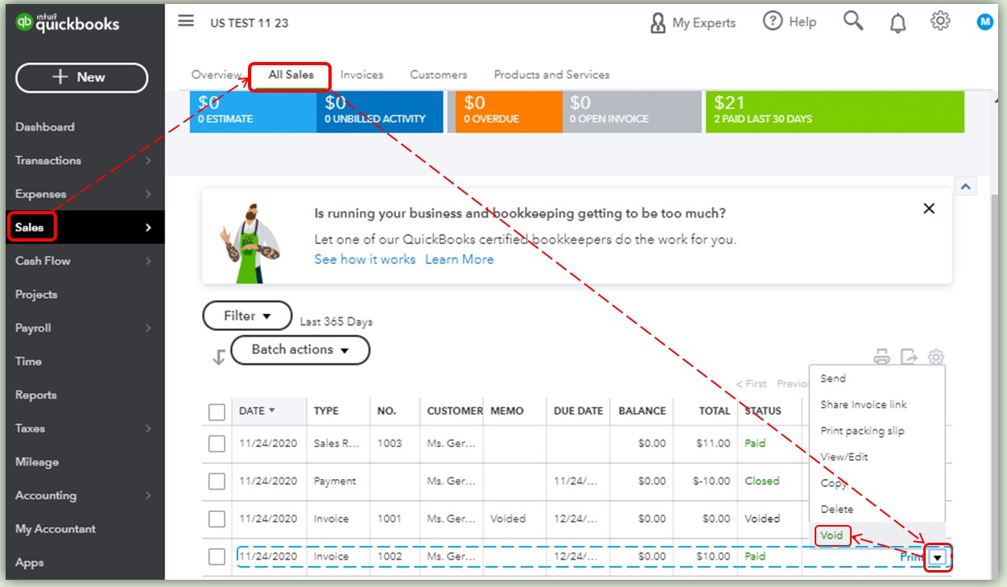The image size is (1007, 587).
Task: Filter by the blue $0 Estimate bar
Action: pos(253,112)
